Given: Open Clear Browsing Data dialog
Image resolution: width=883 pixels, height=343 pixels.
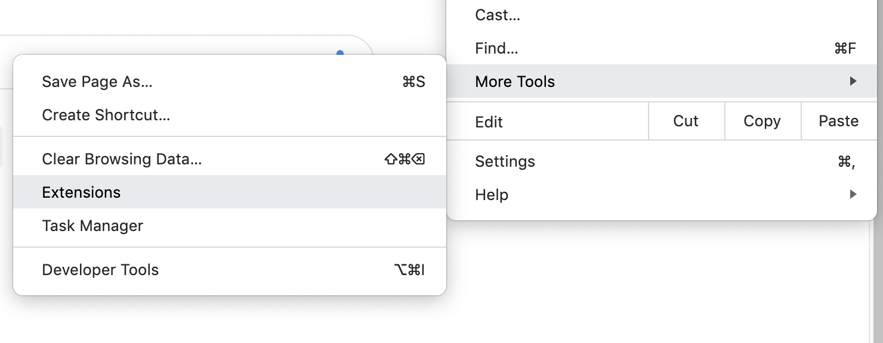Looking at the screenshot, I should (122, 159).
